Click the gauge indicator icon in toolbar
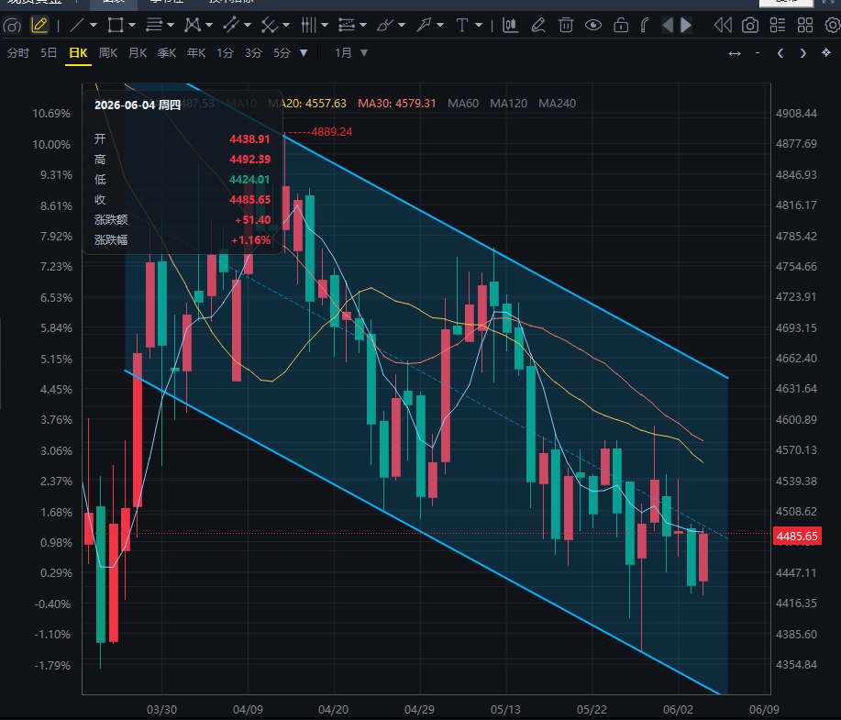Viewport: 841px width, 720px height. 12,25
